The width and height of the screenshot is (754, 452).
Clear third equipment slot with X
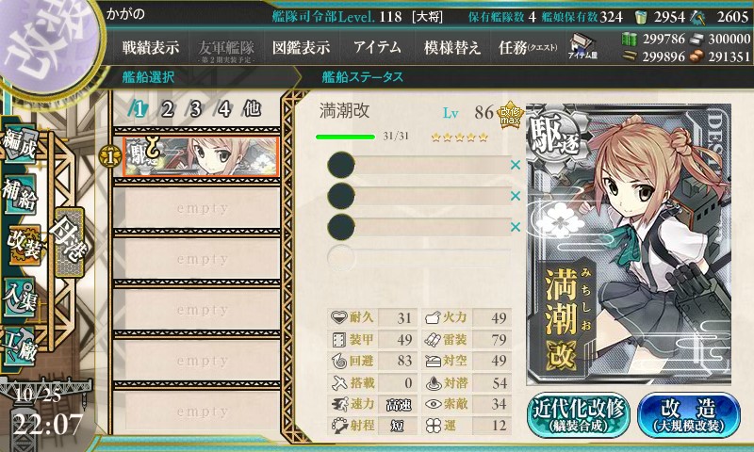click(516, 227)
